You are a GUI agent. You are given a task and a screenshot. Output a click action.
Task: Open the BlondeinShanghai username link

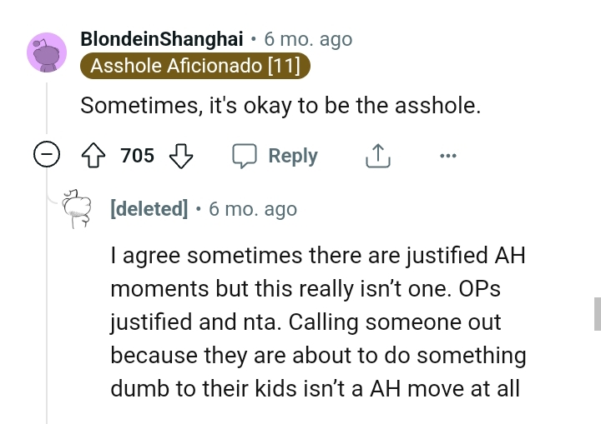pyautogui.click(x=162, y=39)
